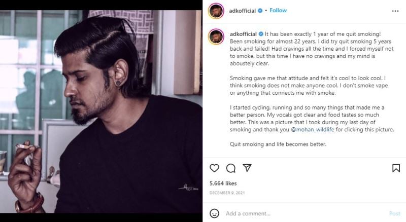Open emoji picker smiley icon
This screenshot has height=222, width=406.
click(x=214, y=213)
